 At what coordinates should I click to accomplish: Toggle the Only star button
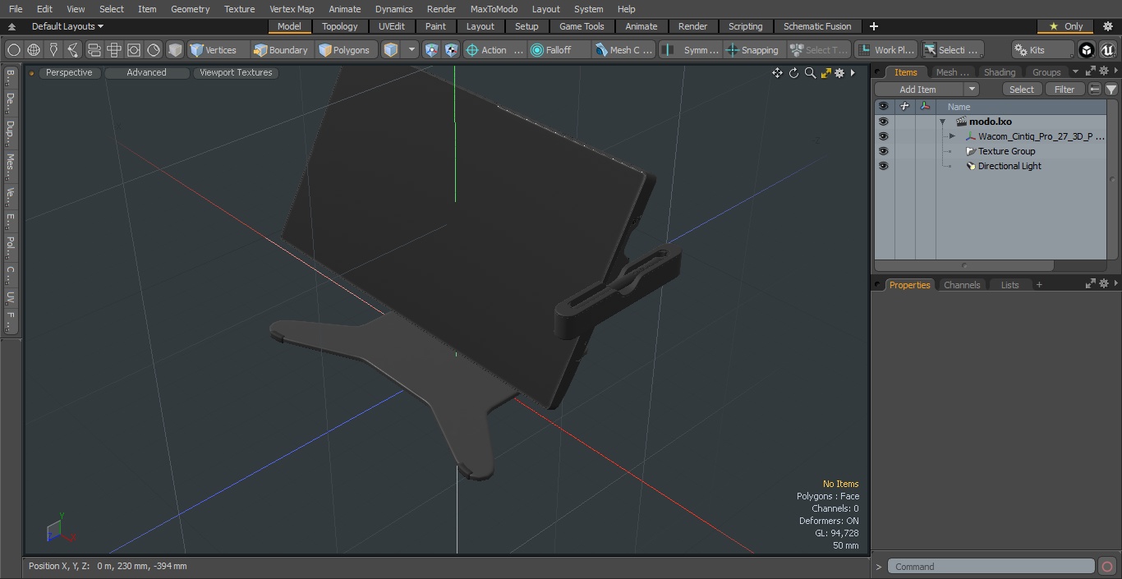pos(1065,26)
